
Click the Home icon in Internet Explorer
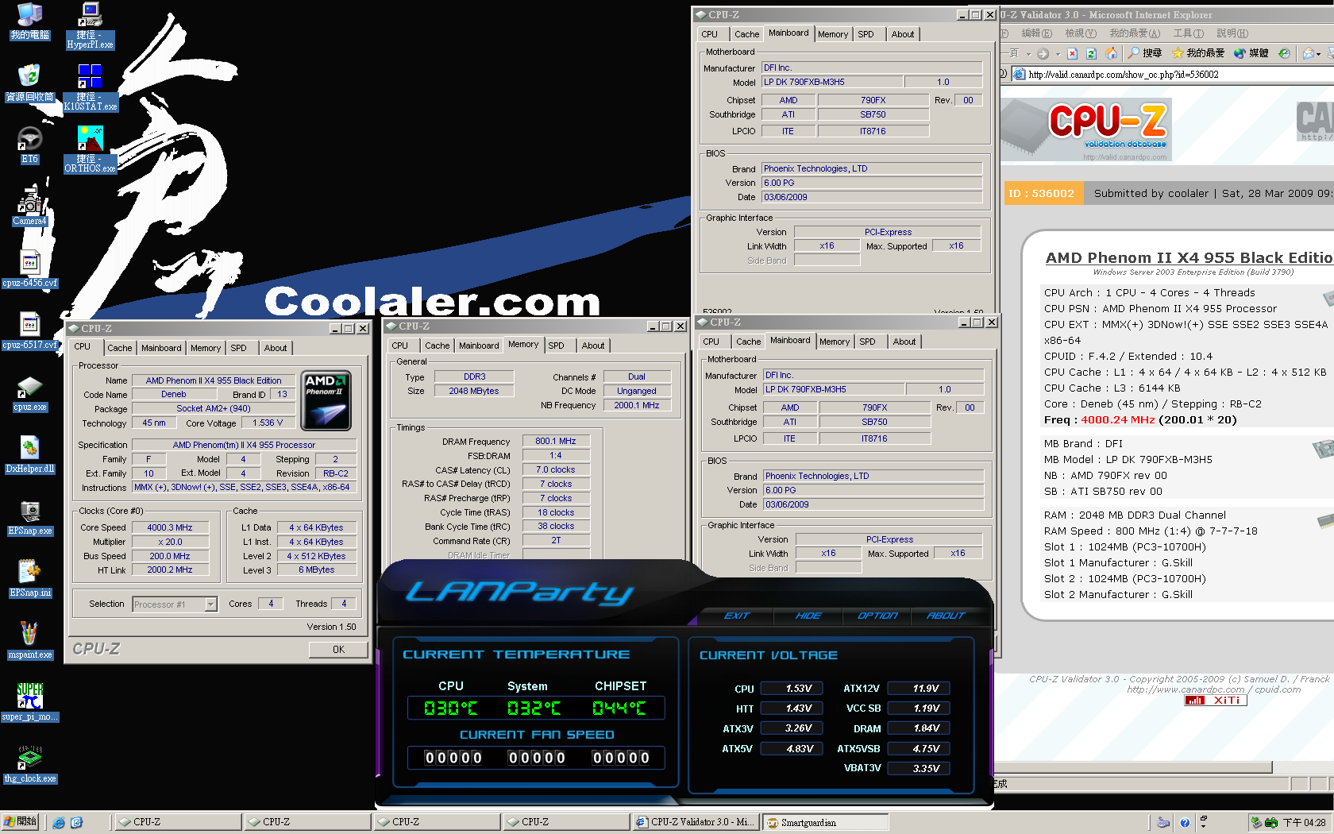tap(1111, 53)
